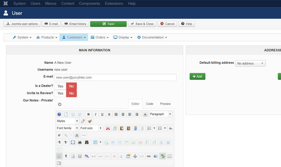Open Find with the binoculars icon
The height and width of the screenshot is (167, 281).
pos(87,142)
